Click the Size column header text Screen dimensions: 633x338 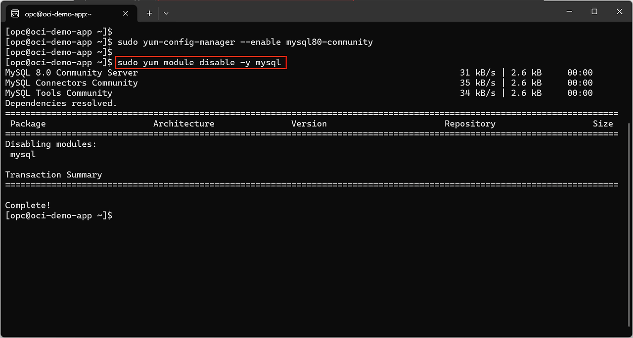[x=602, y=124]
